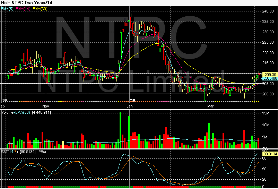Click the 90.9134 stochastic value tag
Image resolution: width=278 pixels, height=189 pixels.
(270, 154)
